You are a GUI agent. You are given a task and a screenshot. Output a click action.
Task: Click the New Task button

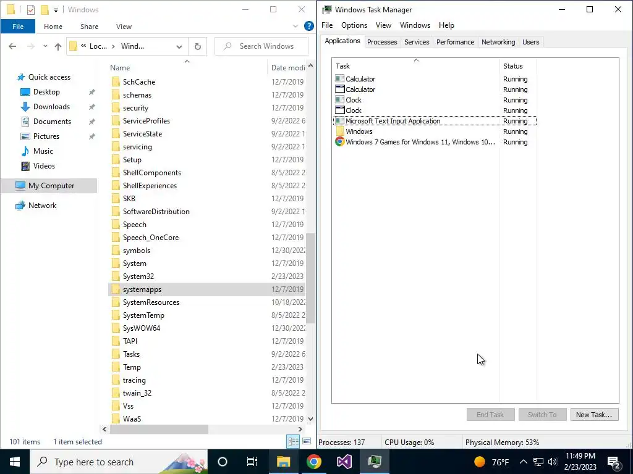(594, 414)
